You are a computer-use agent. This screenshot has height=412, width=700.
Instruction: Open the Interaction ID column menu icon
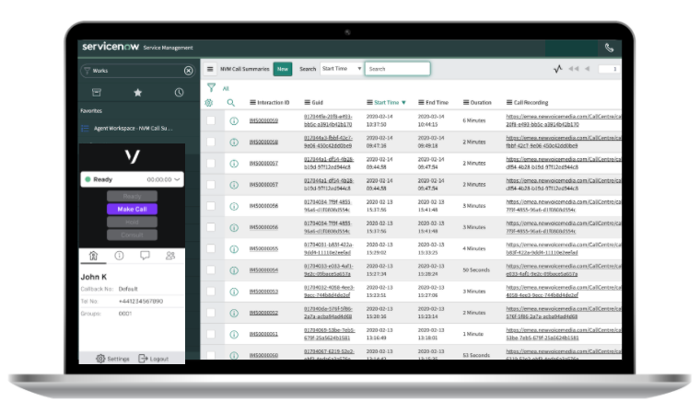point(252,103)
